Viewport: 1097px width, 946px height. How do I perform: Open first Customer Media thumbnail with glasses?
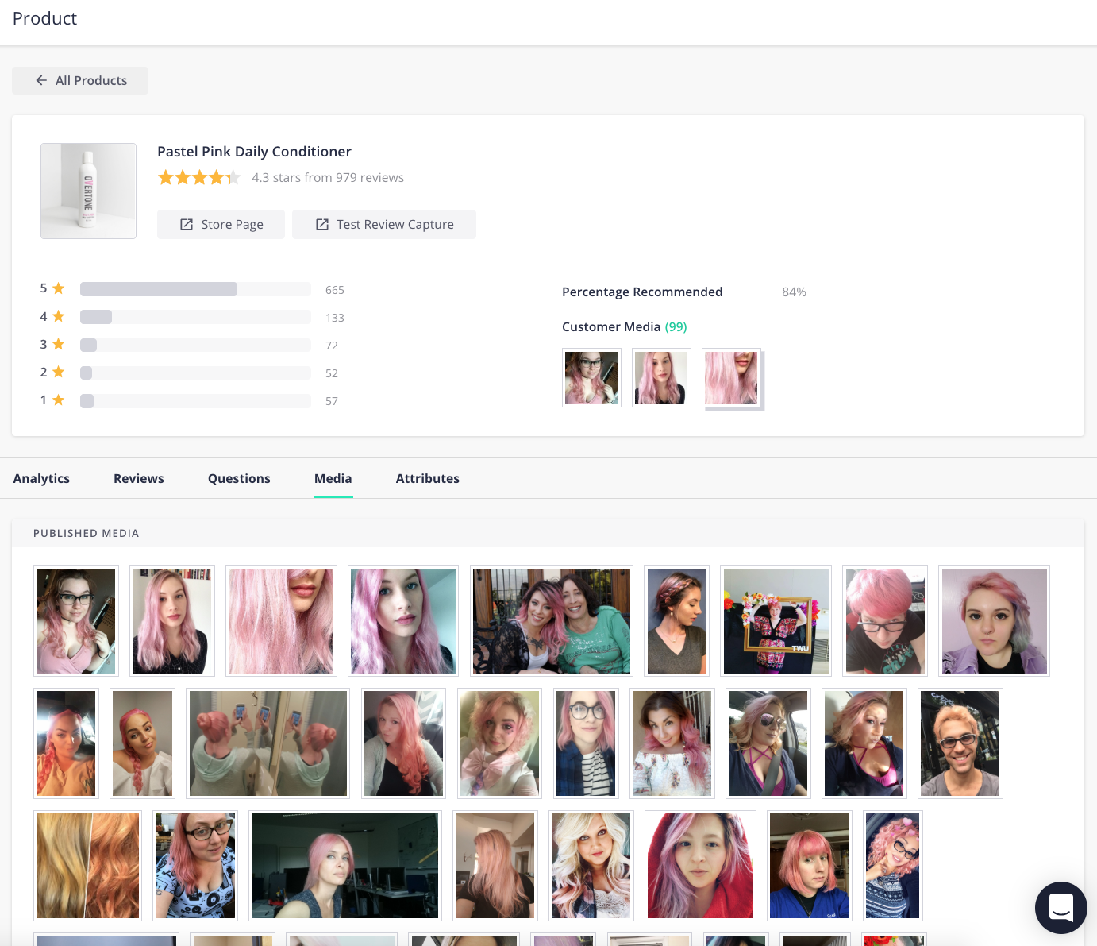(591, 378)
